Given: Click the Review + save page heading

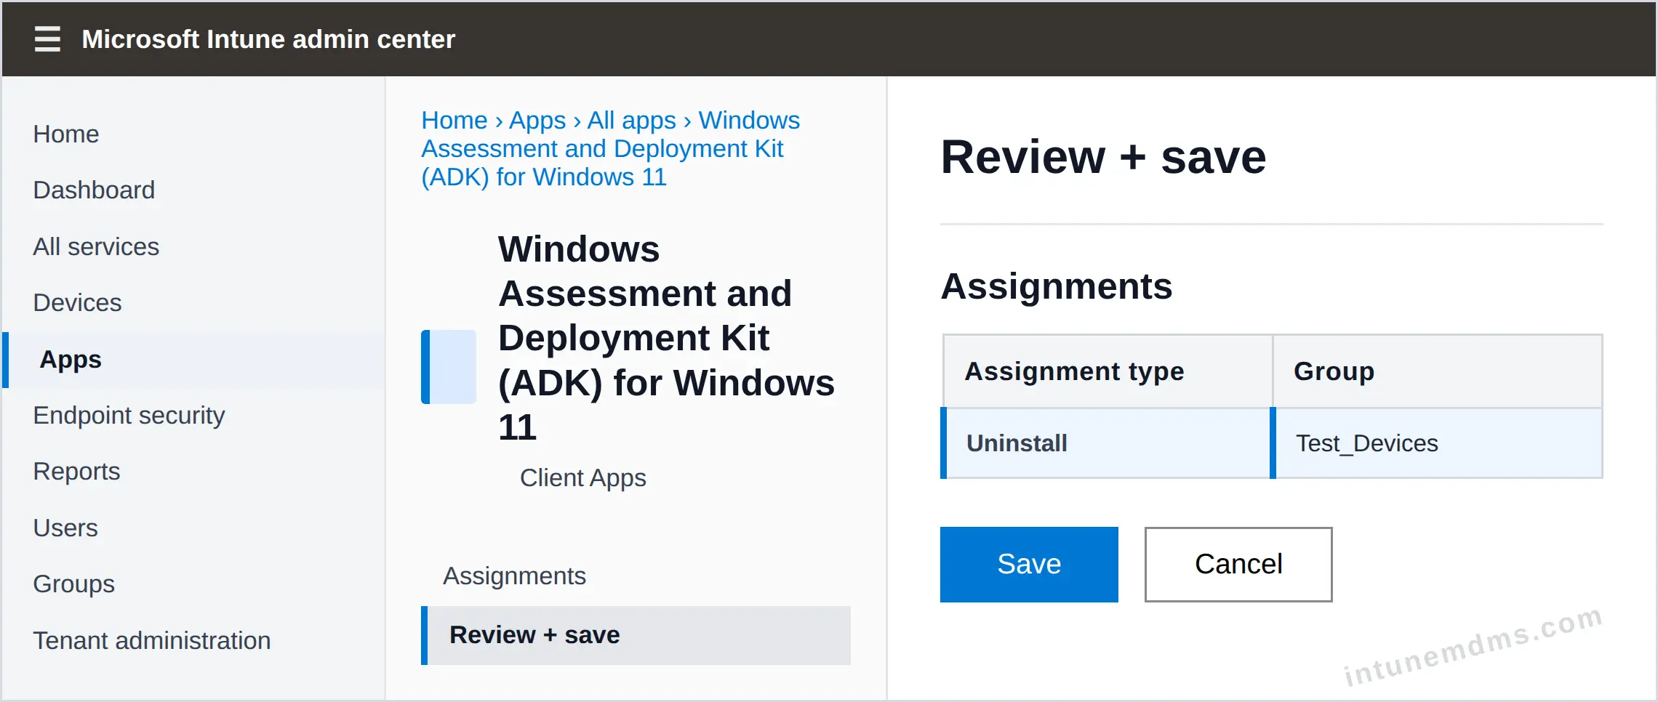Looking at the screenshot, I should 1103,157.
